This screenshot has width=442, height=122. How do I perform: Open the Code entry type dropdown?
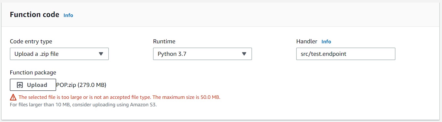tap(59, 54)
